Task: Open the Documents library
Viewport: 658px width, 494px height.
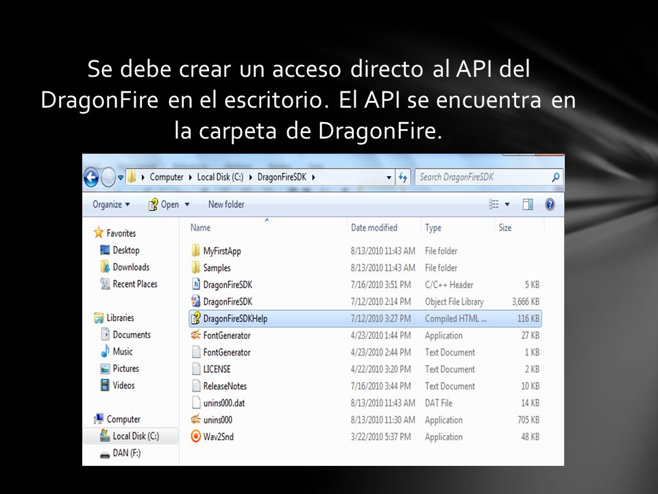Action: click(132, 335)
